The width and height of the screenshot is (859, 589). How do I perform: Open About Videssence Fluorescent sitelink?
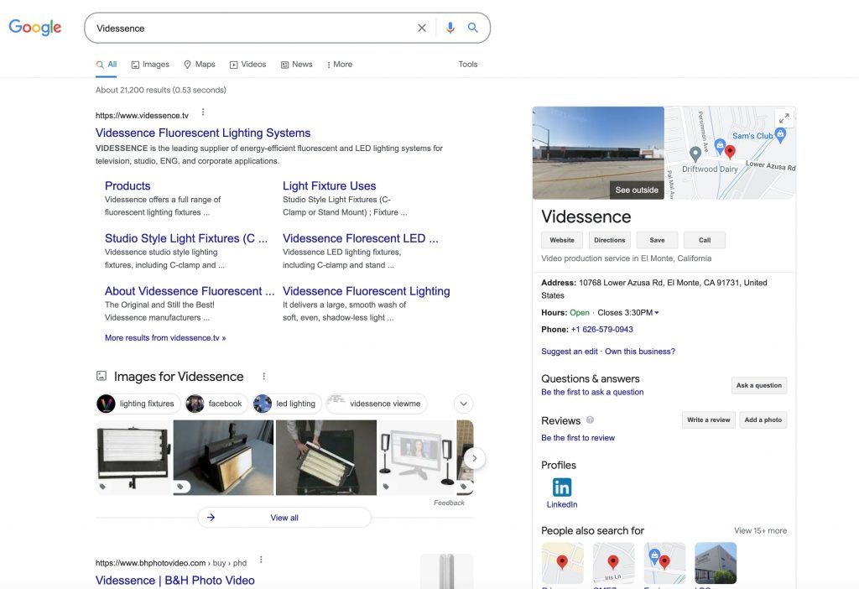190,291
